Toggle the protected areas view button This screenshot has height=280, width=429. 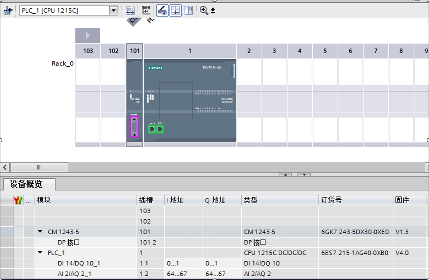[162, 11]
